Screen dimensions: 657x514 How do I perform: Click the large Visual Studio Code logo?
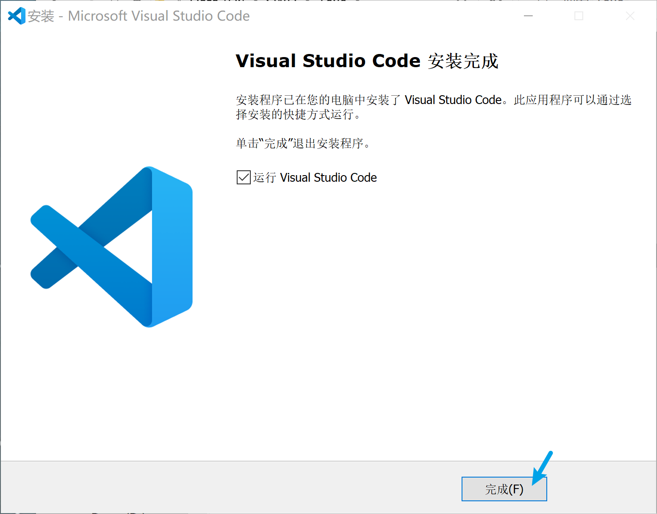tap(112, 247)
